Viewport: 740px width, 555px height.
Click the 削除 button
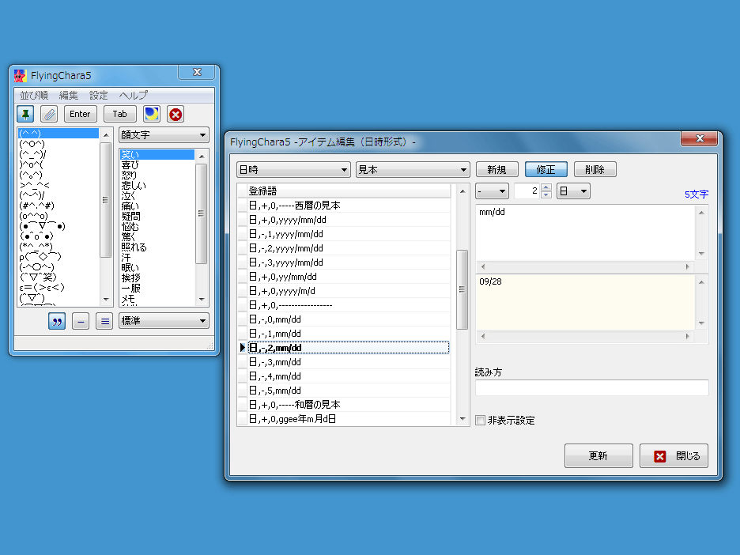(x=595, y=169)
